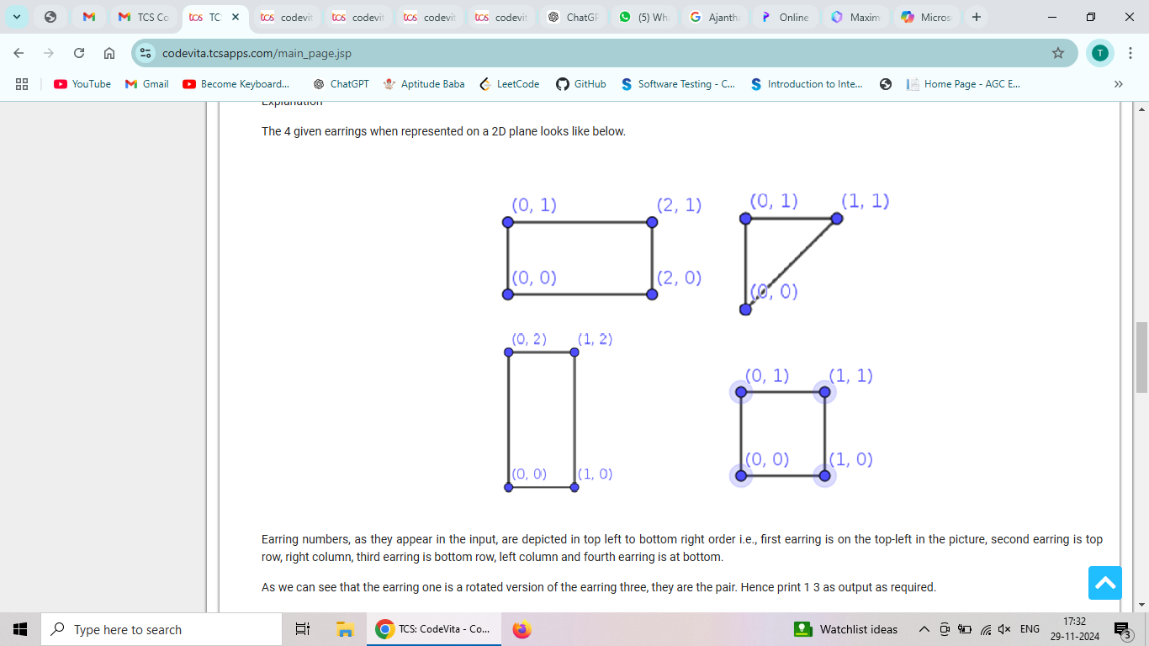Image resolution: width=1149 pixels, height=646 pixels.
Task: Open Home Page - AGC bookmark
Action: click(964, 84)
